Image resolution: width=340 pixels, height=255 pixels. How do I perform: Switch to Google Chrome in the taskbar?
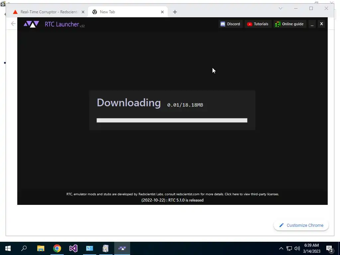click(x=57, y=248)
